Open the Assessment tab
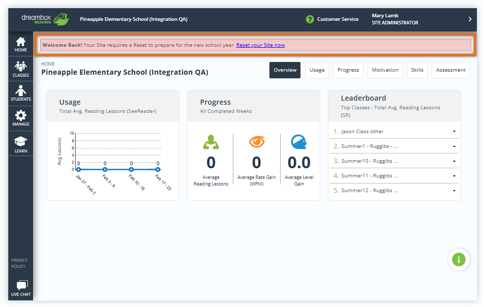This screenshot has height=307, width=484. click(x=450, y=70)
